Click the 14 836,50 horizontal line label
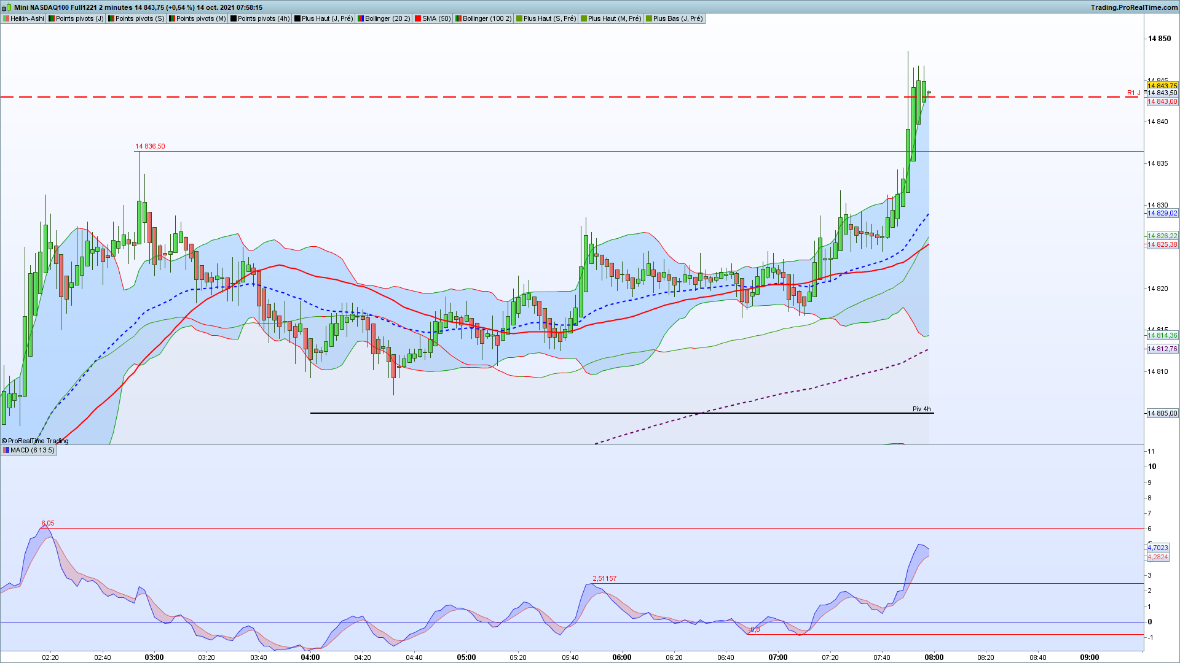1180x663 pixels. (150, 146)
